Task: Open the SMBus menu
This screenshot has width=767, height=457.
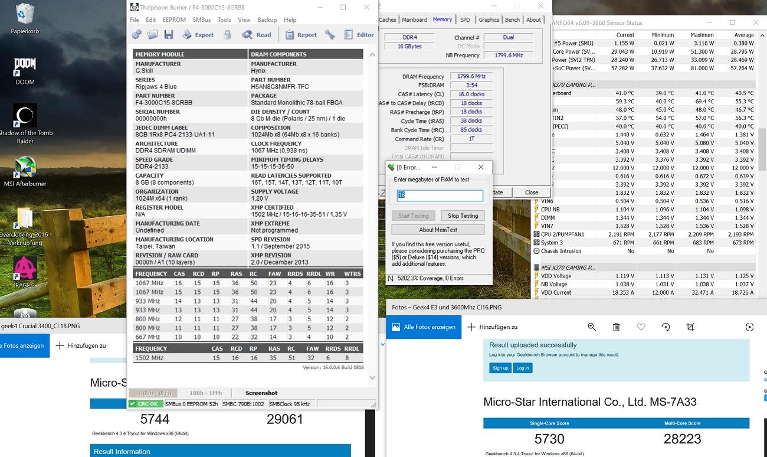Action: [x=202, y=19]
